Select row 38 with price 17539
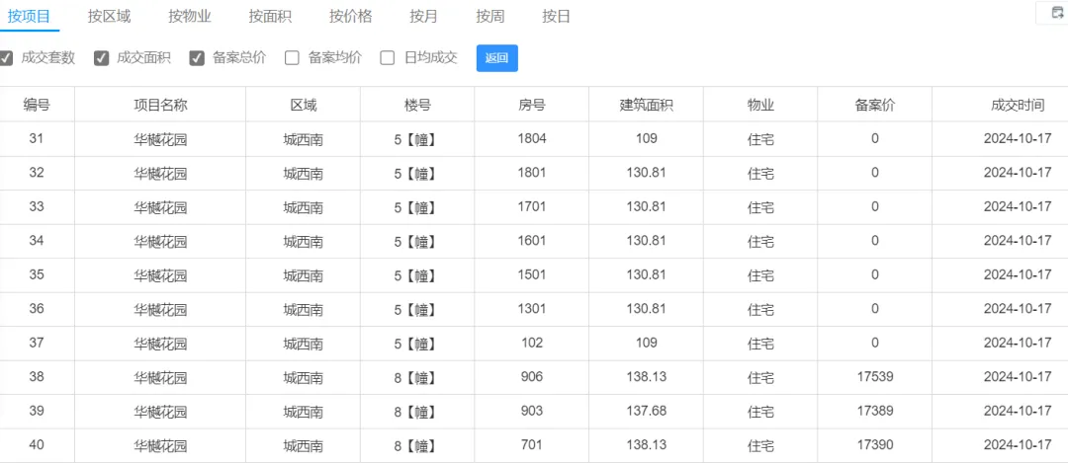Image resolution: width=1068 pixels, height=463 pixels. click(534, 377)
